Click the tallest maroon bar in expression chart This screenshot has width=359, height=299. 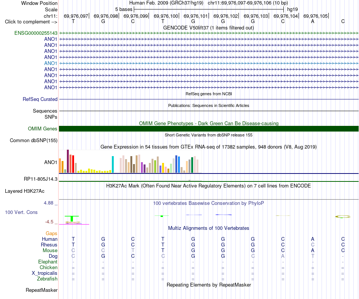click(68, 161)
